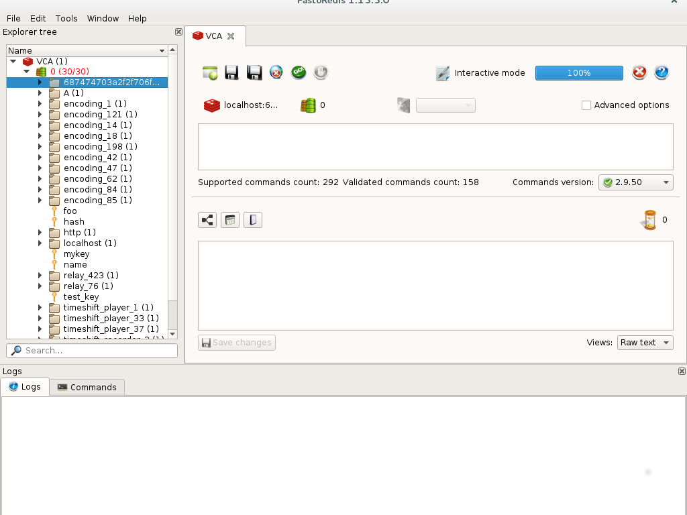Click the Save changes button

[x=237, y=343]
